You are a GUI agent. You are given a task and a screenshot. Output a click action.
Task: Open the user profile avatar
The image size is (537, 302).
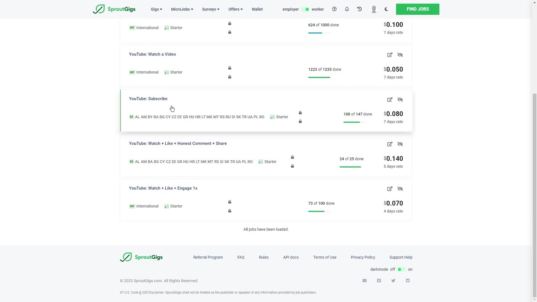pos(374,9)
